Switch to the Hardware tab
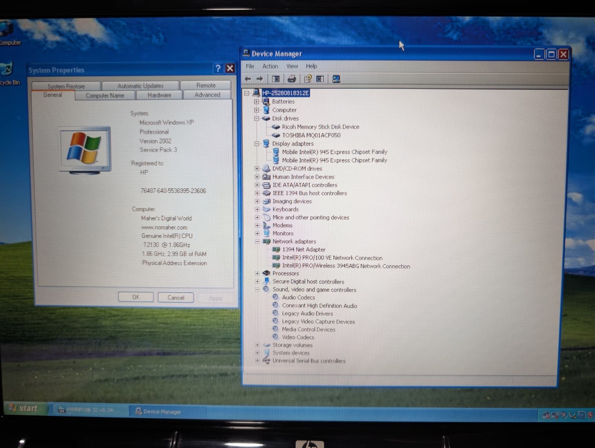The height and width of the screenshot is (448, 595). pyautogui.click(x=160, y=95)
